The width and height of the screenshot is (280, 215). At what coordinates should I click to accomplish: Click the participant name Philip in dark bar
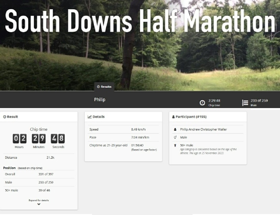[99, 100]
